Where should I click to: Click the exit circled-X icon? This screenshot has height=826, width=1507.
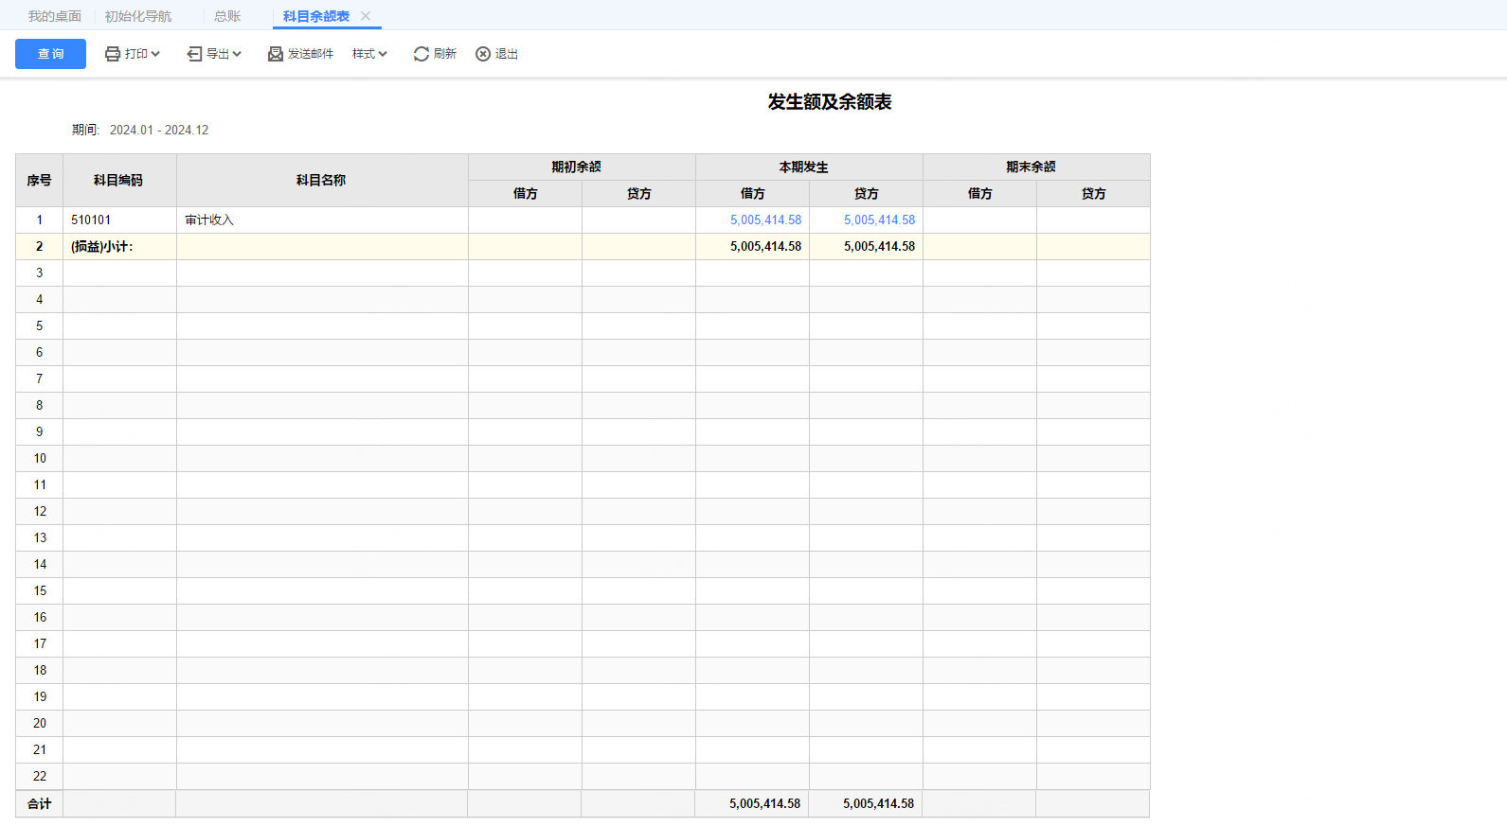[x=483, y=54]
